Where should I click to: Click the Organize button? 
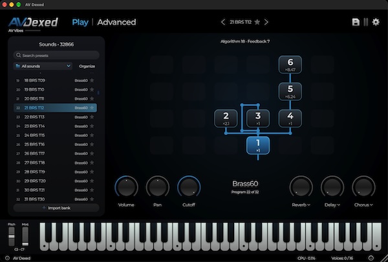[87, 66]
